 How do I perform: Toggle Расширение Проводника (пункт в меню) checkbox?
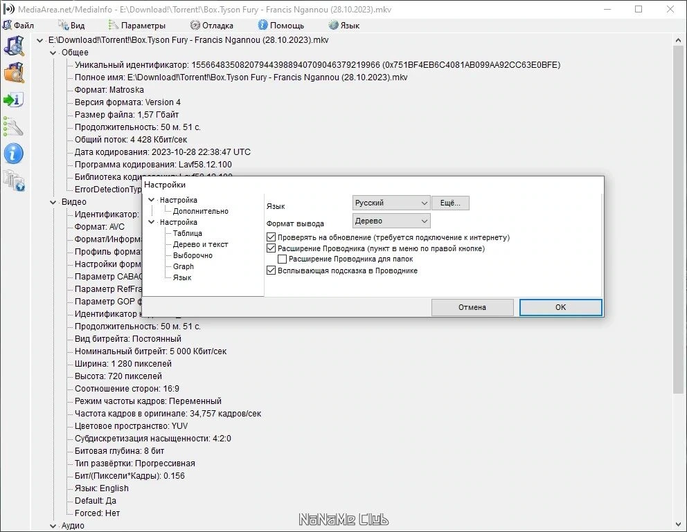point(271,248)
